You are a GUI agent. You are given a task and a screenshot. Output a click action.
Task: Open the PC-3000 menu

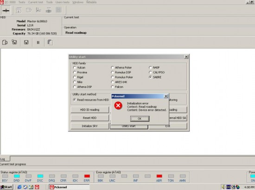(x=10, y=2)
